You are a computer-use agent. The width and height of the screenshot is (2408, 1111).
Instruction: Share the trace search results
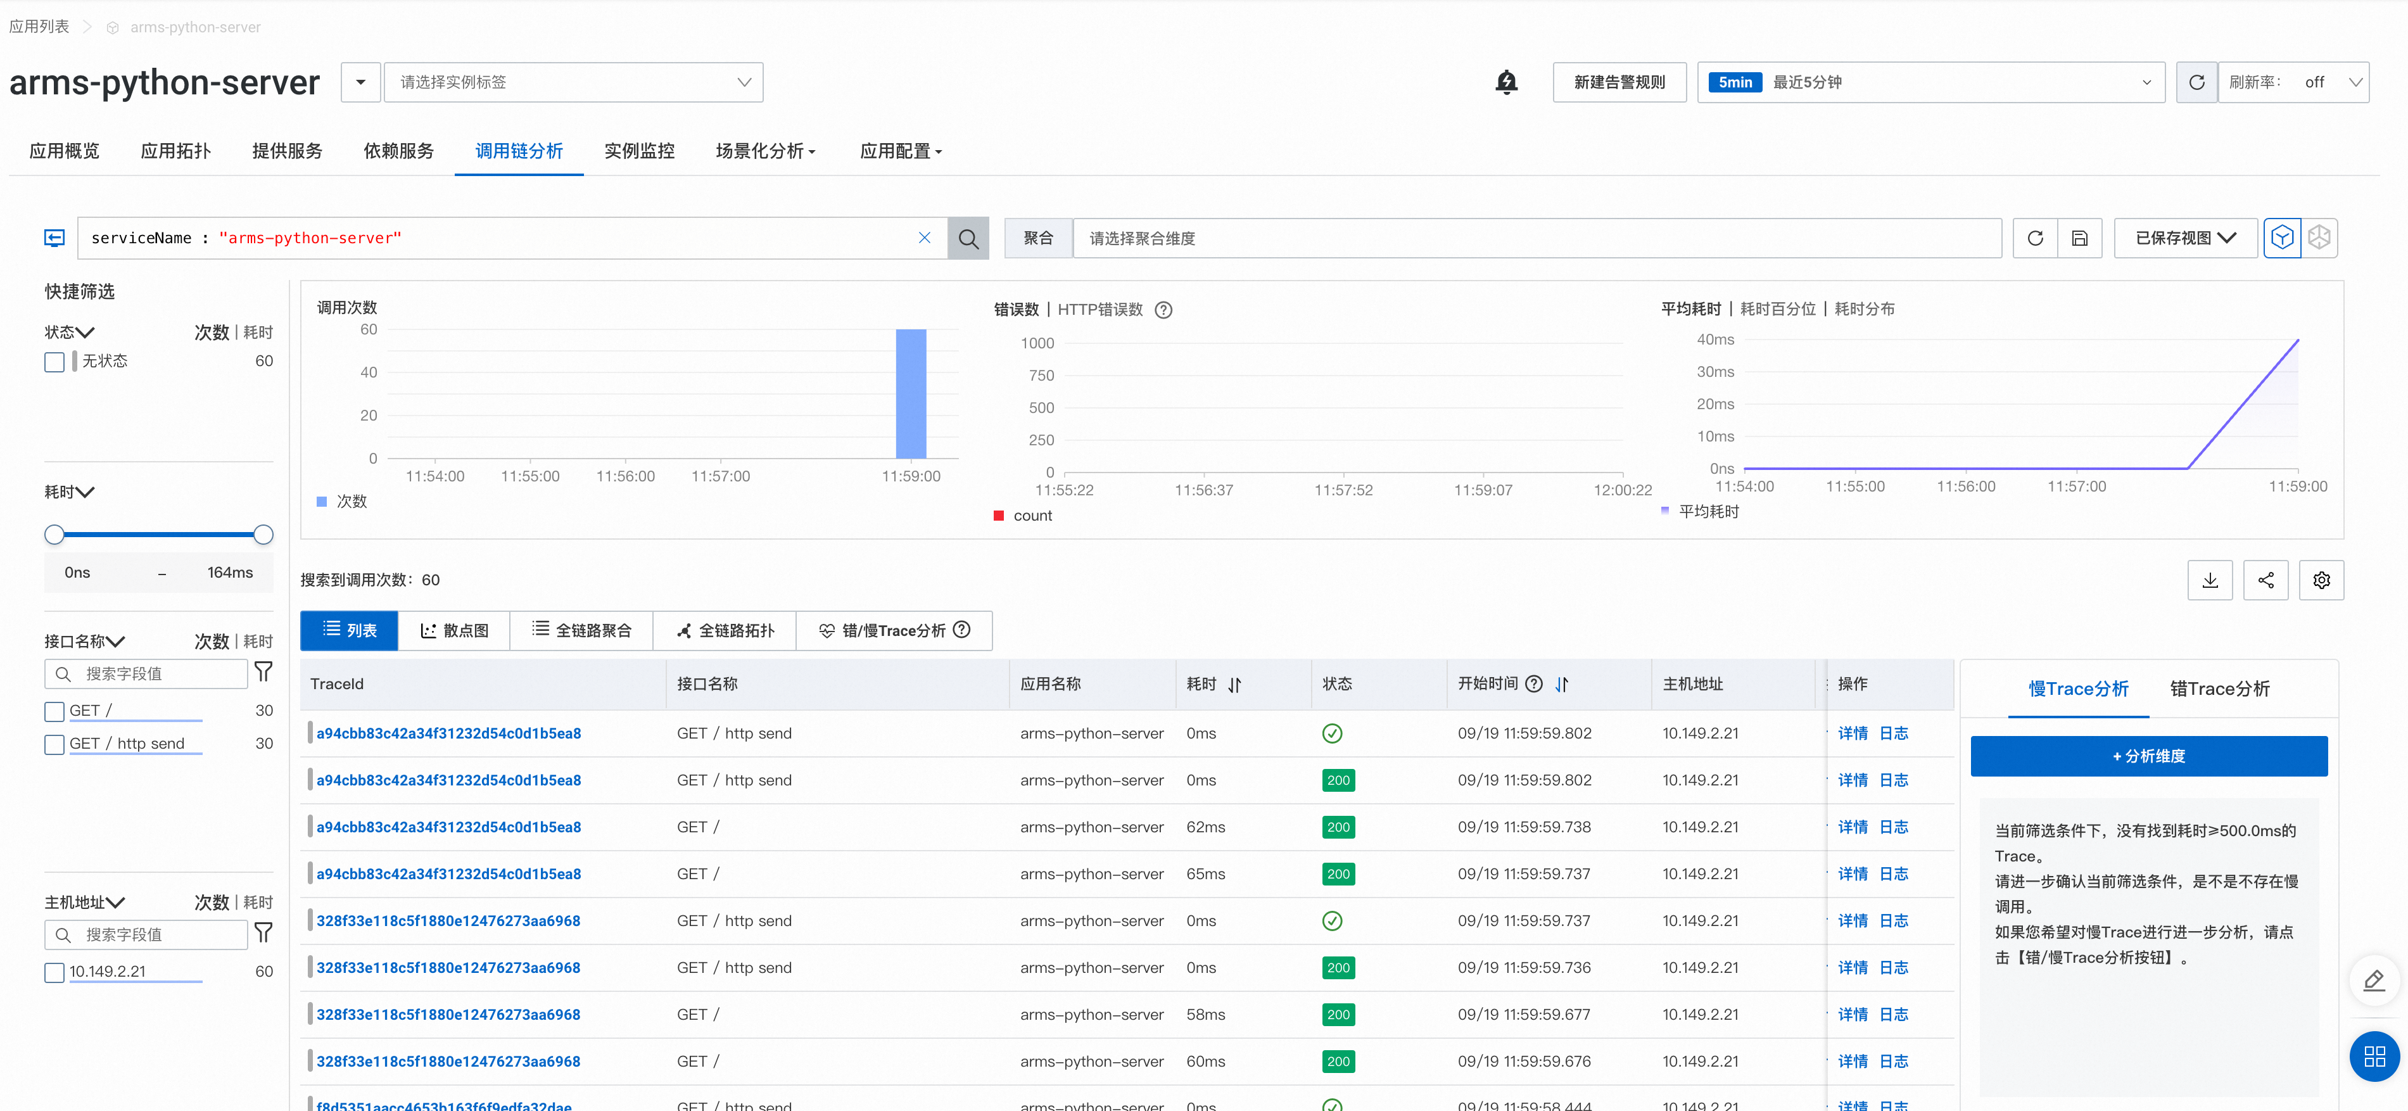coord(2266,580)
